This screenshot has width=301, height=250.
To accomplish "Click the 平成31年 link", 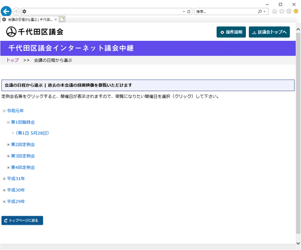I will (x=16, y=179).
